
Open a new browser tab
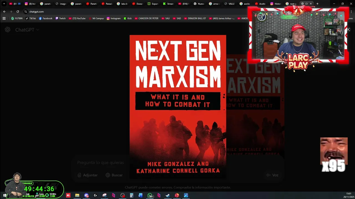[318, 4]
